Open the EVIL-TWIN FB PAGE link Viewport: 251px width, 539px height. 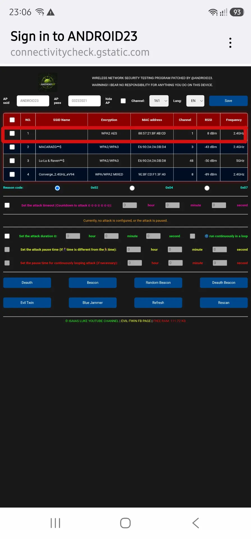tap(136, 321)
